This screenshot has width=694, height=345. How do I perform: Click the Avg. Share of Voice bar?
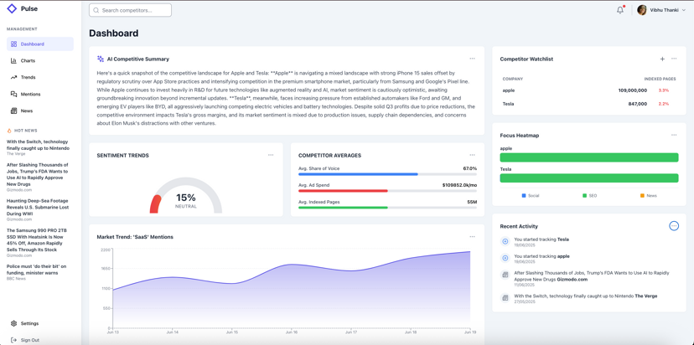tap(388, 174)
